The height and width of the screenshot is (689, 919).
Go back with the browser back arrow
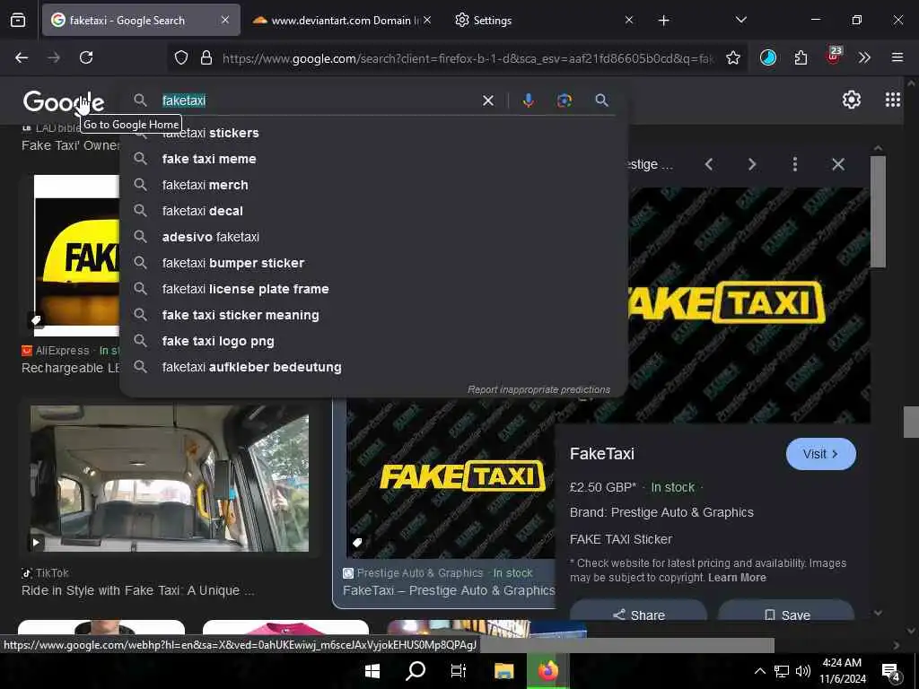click(22, 57)
